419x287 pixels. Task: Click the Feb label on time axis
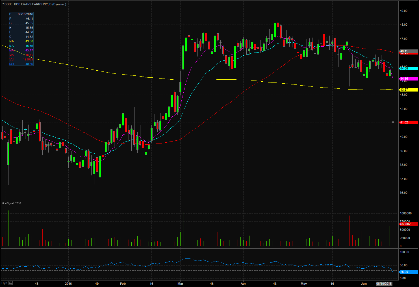(123, 284)
